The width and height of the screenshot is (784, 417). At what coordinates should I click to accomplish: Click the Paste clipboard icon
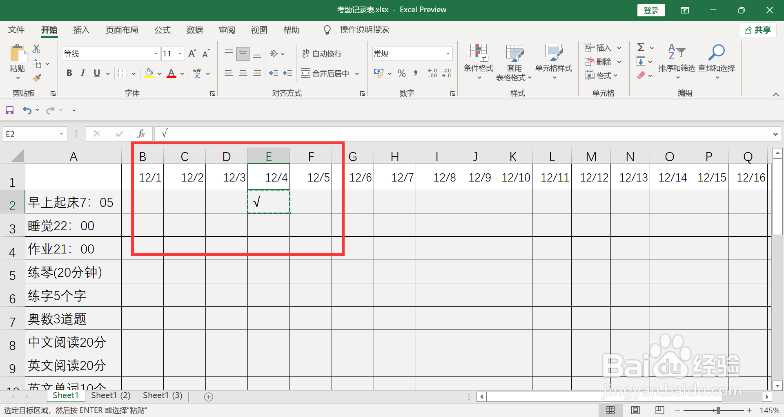18,54
